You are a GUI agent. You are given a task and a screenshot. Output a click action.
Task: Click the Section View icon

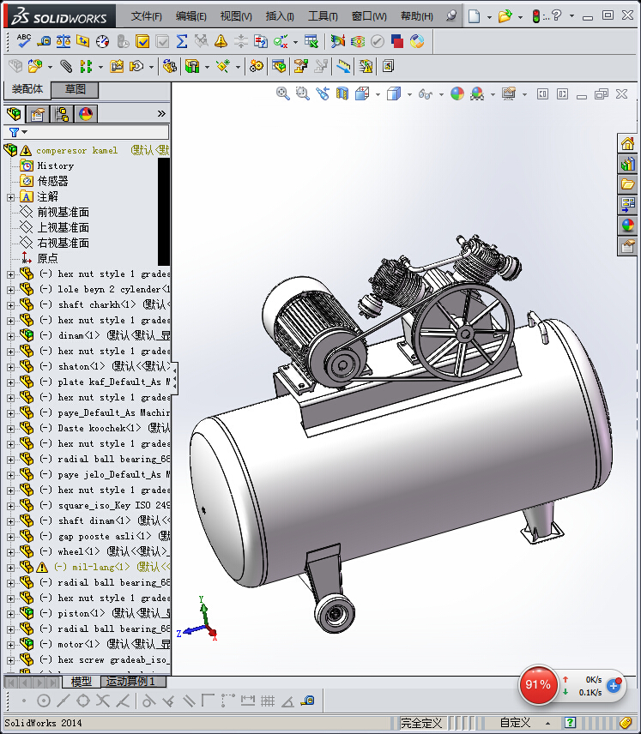point(342,93)
